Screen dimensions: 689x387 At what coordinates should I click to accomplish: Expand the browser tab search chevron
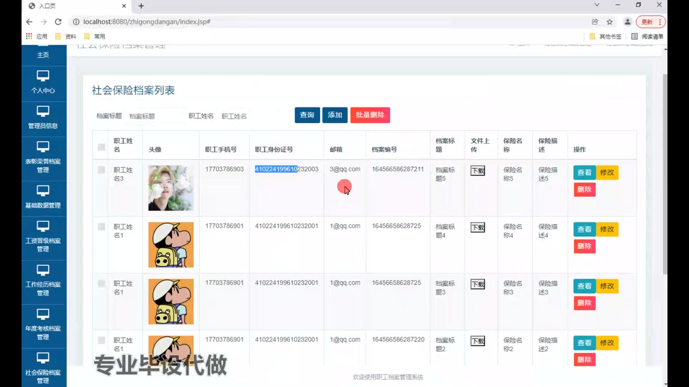point(597,5)
